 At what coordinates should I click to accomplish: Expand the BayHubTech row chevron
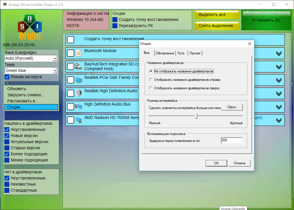coord(279,67)
